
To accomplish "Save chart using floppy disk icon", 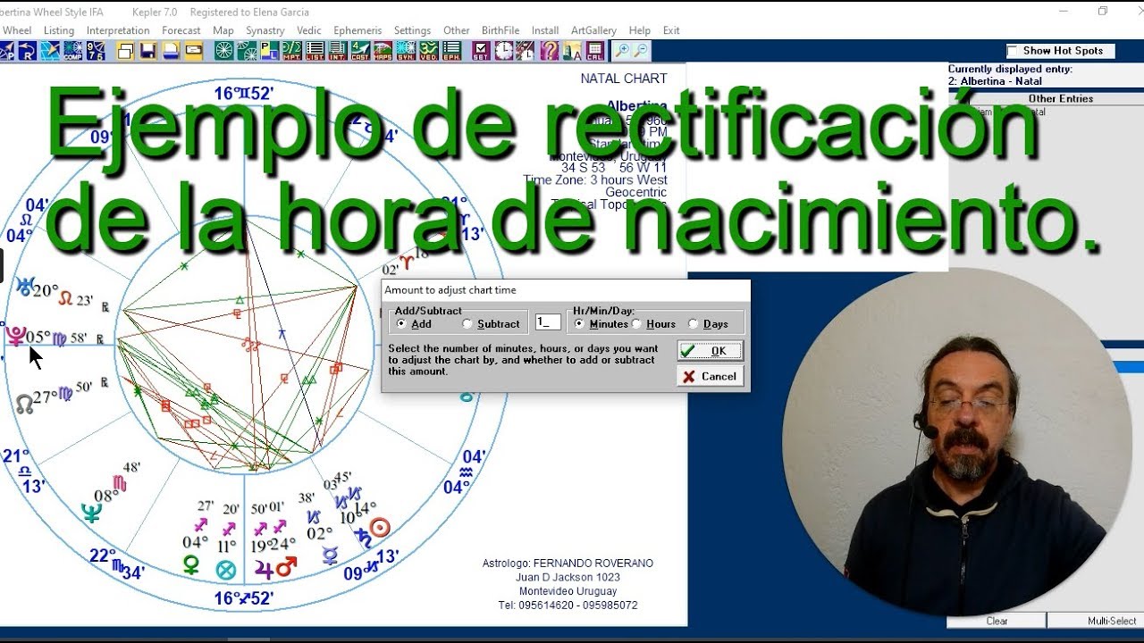I will coord(148,50).
